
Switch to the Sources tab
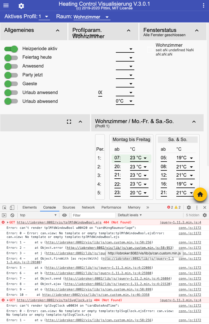click(x=69, y=207)
